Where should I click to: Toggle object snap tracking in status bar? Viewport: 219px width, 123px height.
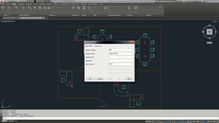click(175, 122)
